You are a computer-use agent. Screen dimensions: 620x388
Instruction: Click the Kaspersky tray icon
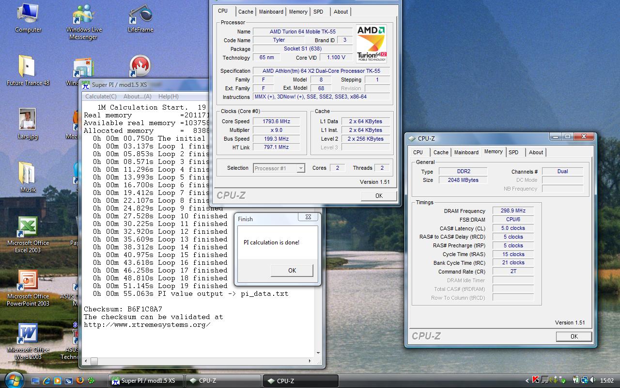click(536, 380)
